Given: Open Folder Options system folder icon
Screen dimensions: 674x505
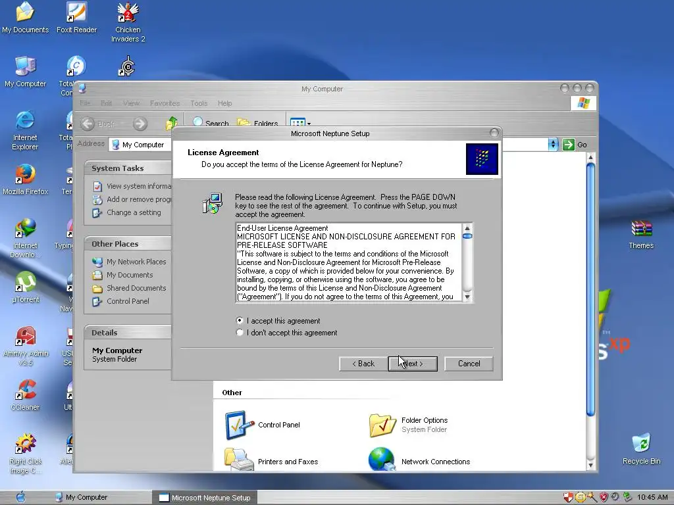Looking at the screenshot, I should pos(408,425).
